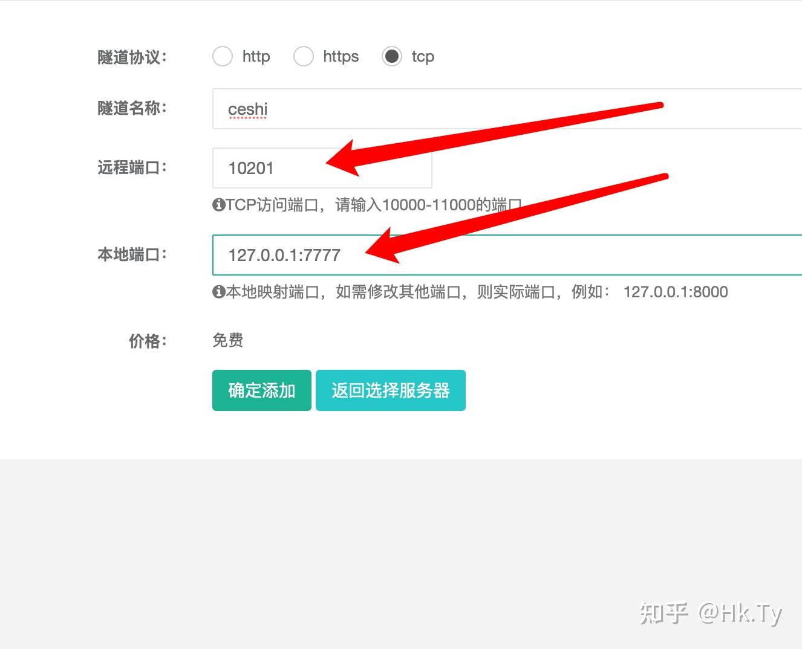
Task: Click the 价格 label
Action: [x=148, y=341]
